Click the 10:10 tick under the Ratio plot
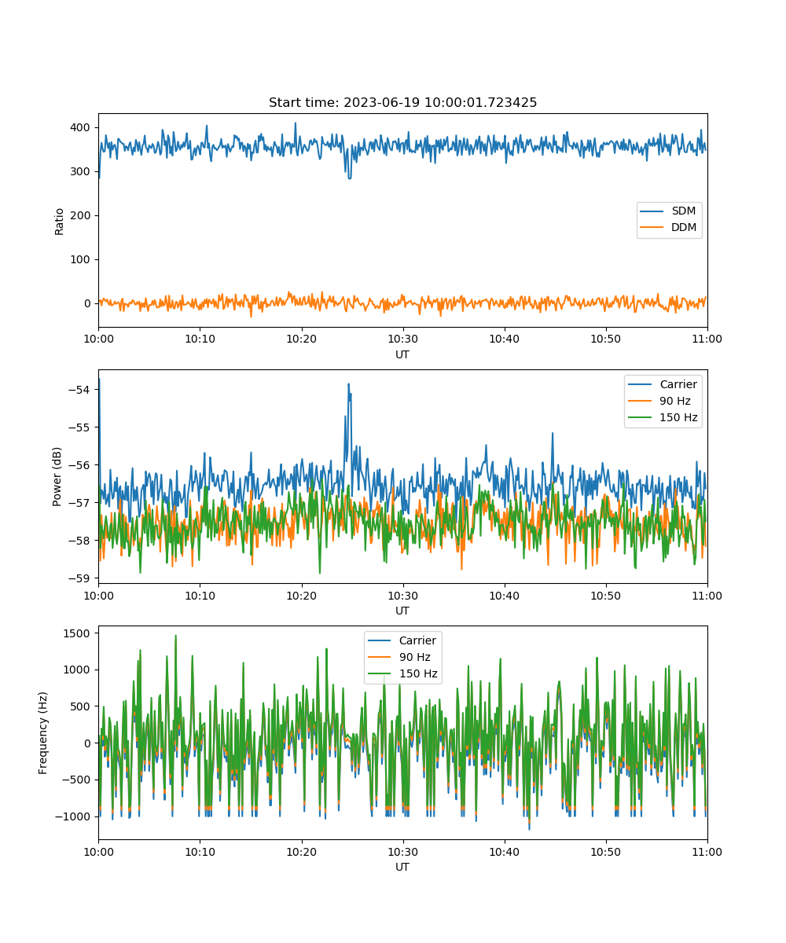The image size is (786, 943). tap(200, 339)
